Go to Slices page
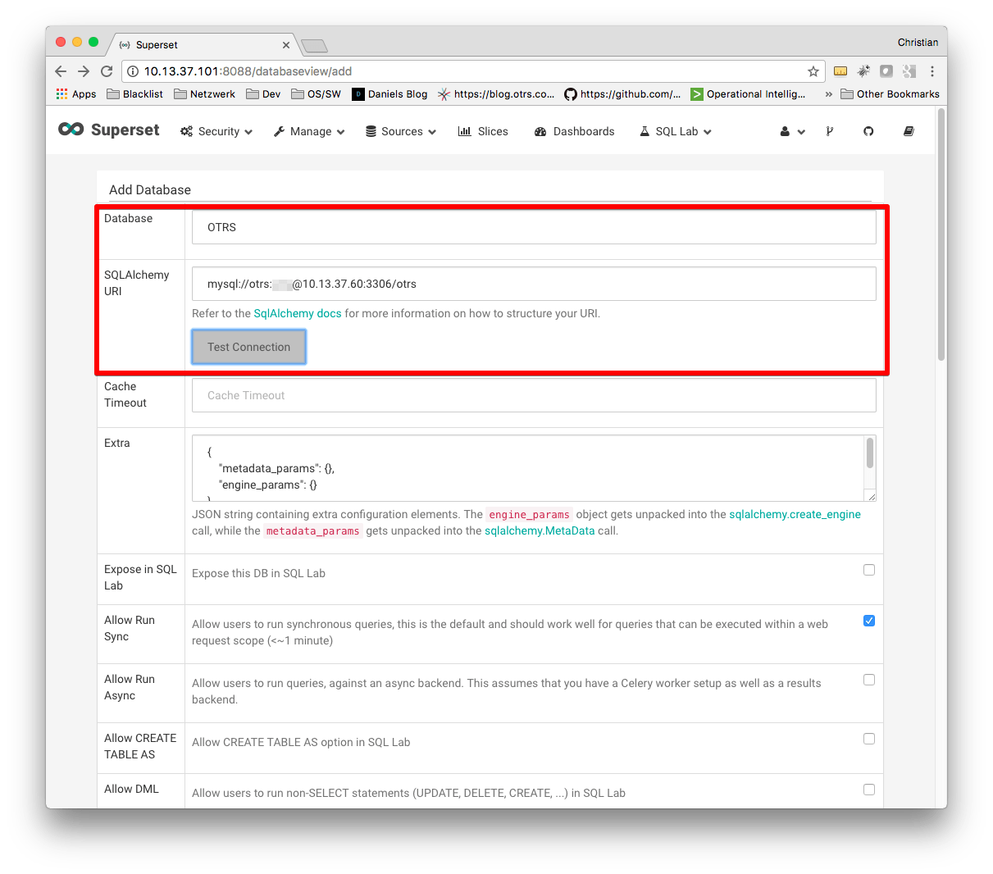 [483, 131]
